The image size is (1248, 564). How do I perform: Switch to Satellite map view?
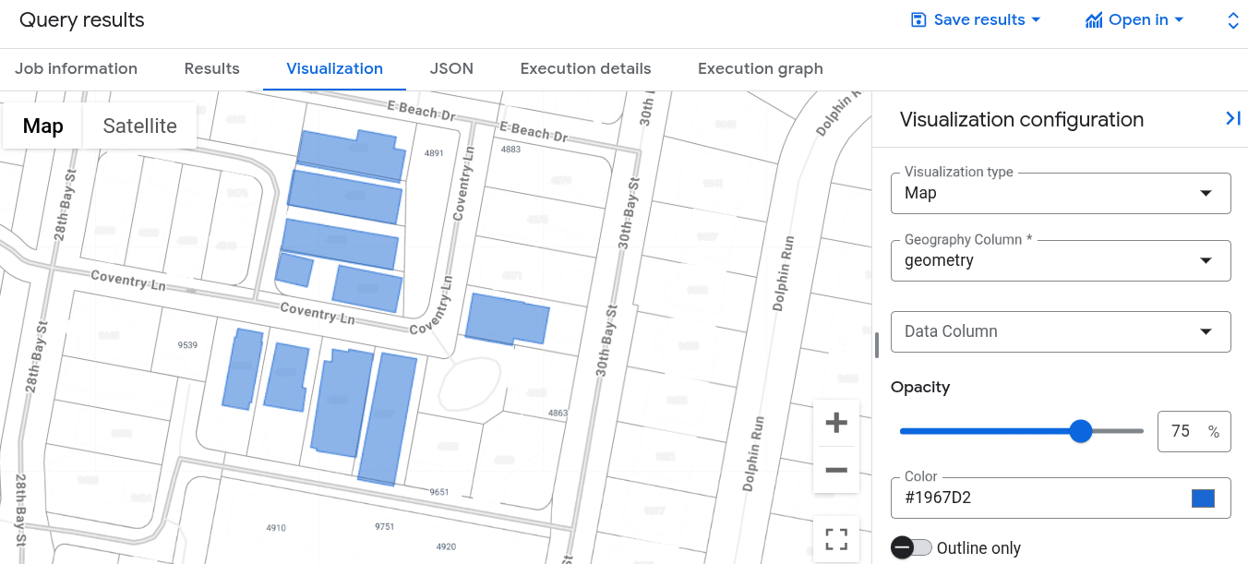[x=138, y=125]
